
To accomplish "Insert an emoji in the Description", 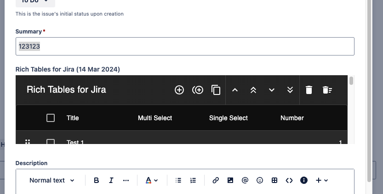I will point(260,180).
